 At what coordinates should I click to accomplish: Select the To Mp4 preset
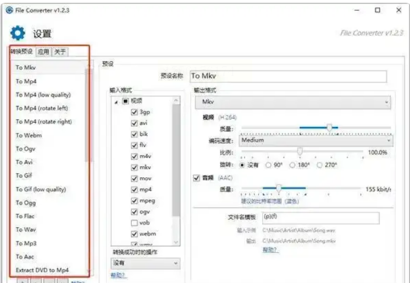pyautogui.click(x=49, y=81)
